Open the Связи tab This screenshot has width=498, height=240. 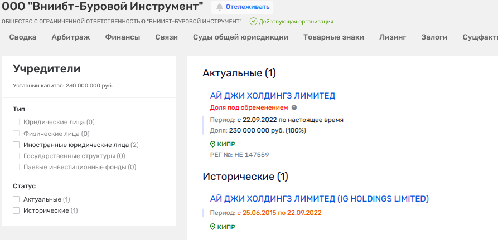pos(167,37)
